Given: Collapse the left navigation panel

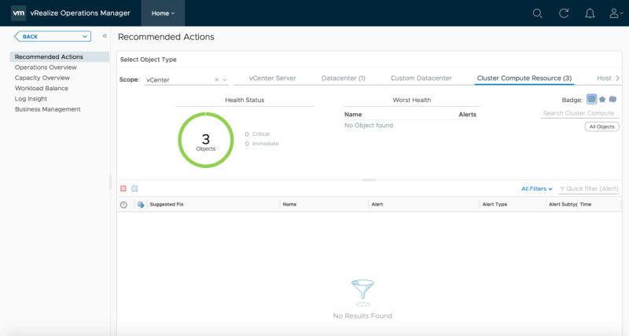Looking at the screenshot, I should click(105, 36).
